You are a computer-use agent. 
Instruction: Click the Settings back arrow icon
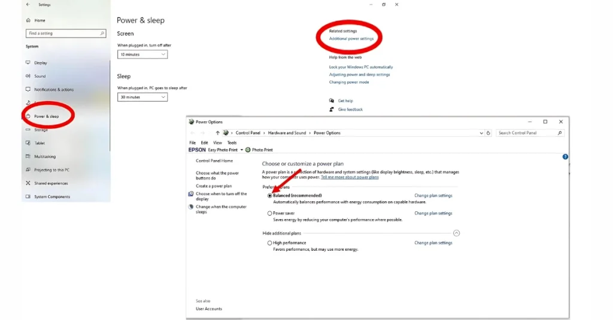click(28, 5)
